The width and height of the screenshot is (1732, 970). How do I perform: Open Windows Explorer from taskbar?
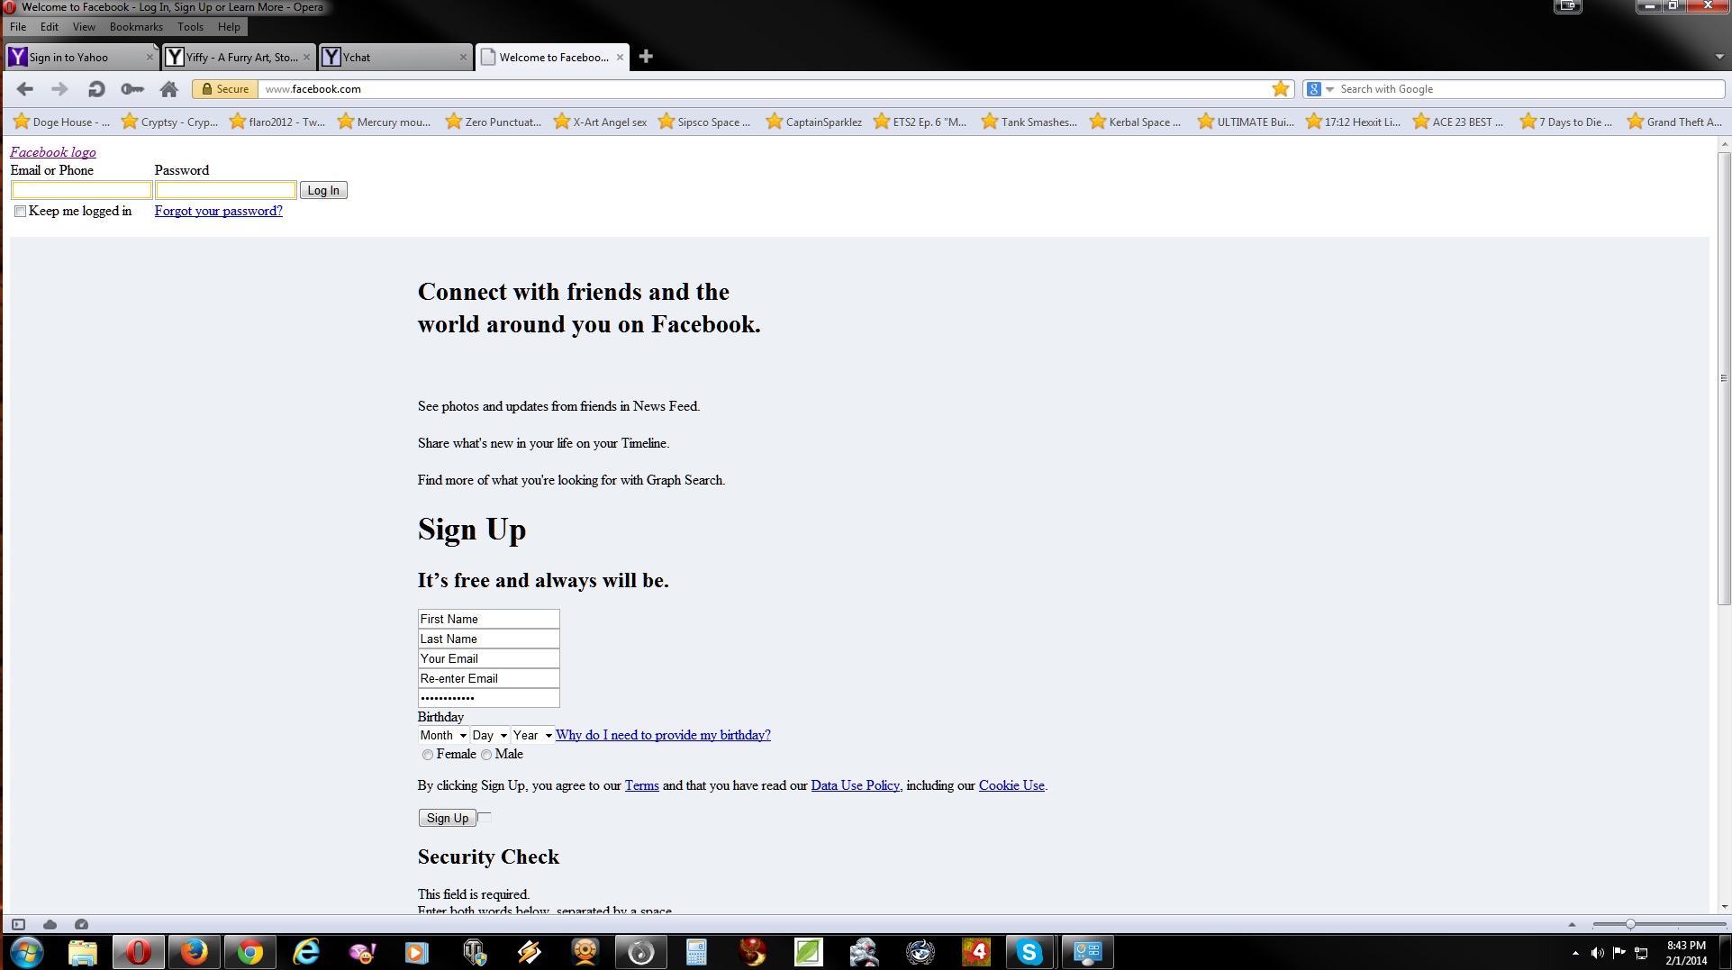tap(82, 952)
